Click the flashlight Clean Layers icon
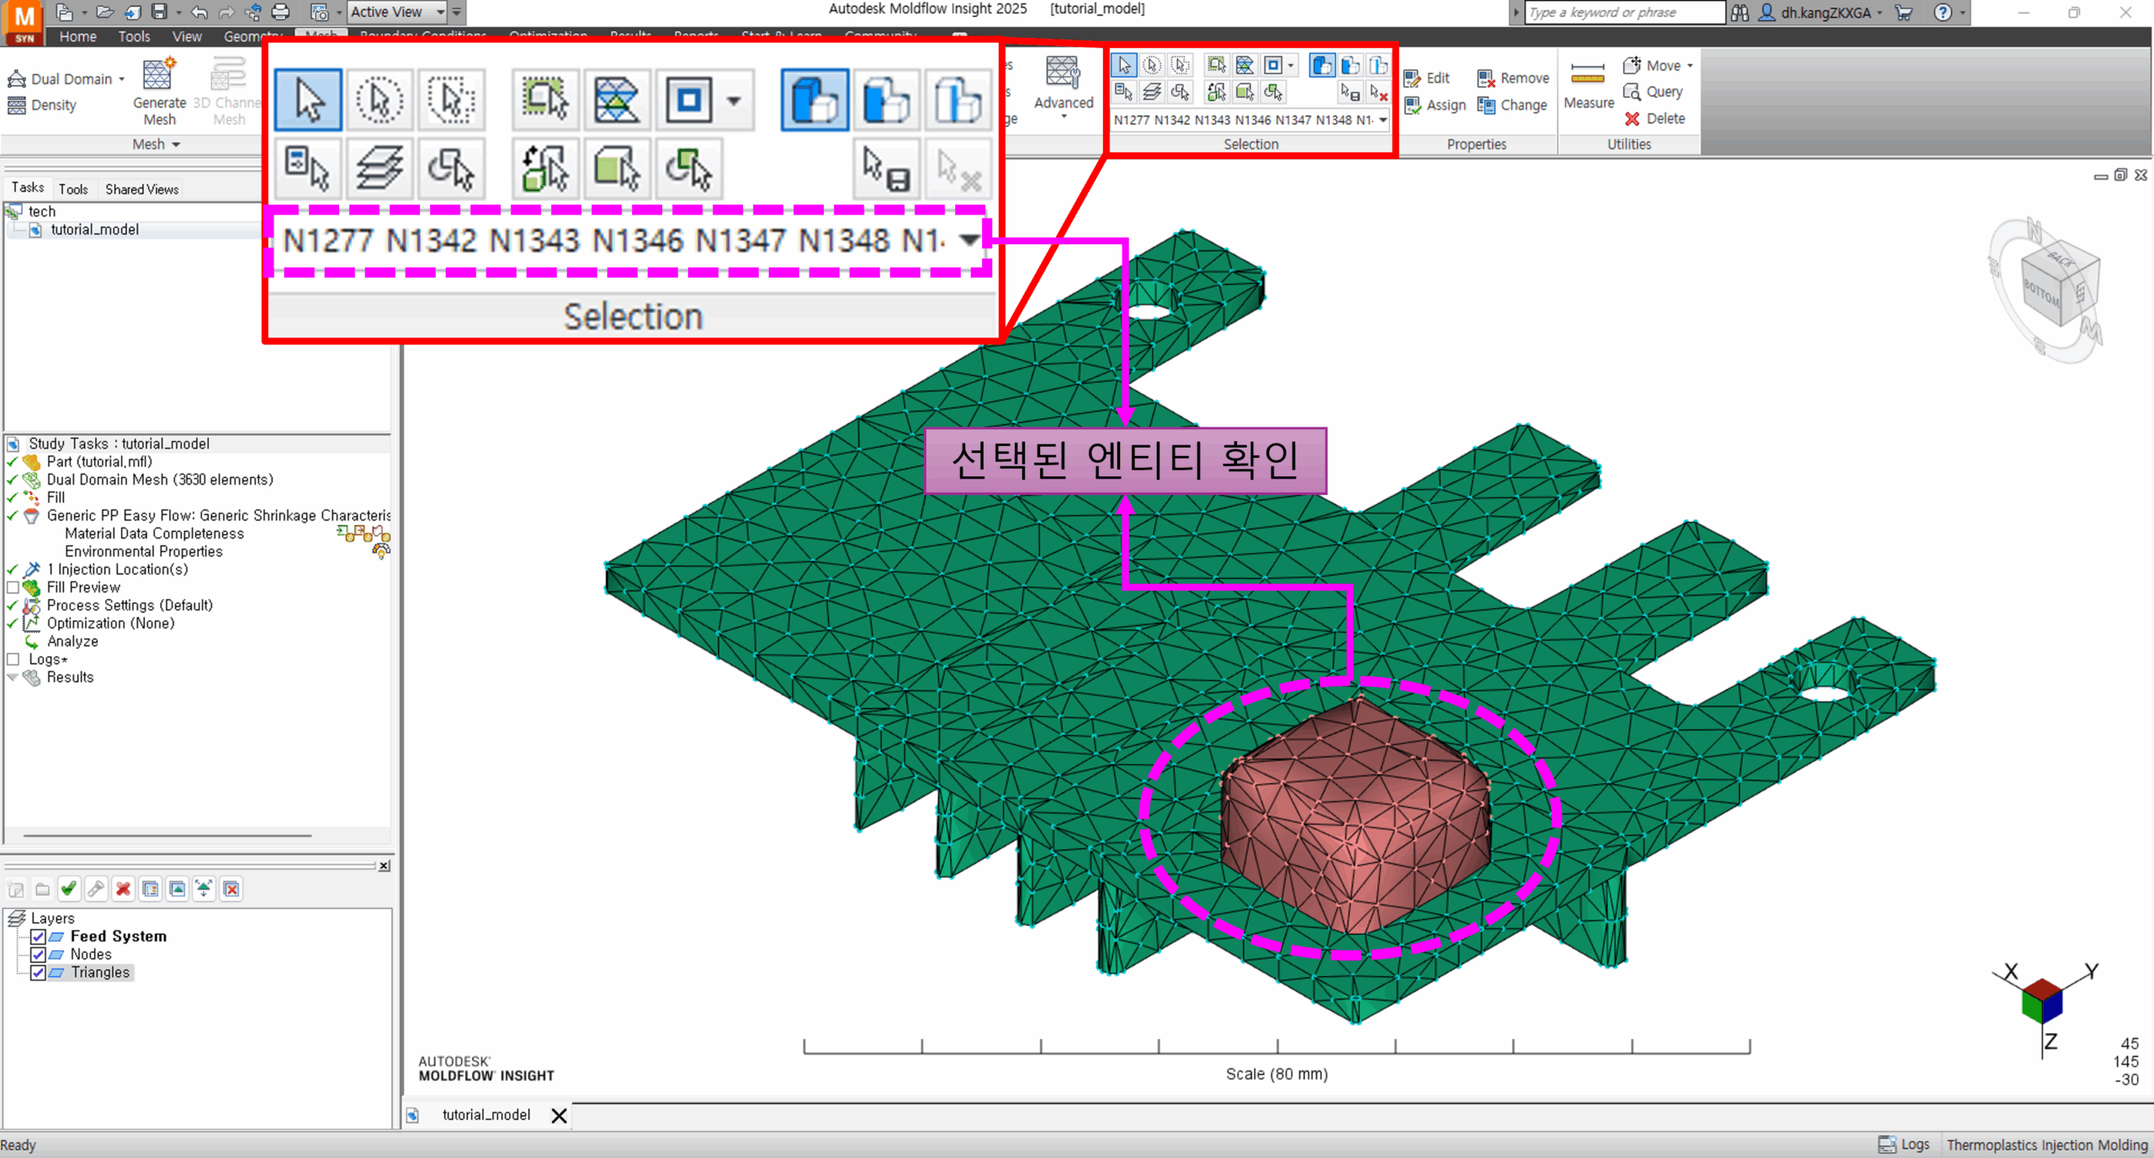Screen dimensions: 2154x1158 coord(96,889)
